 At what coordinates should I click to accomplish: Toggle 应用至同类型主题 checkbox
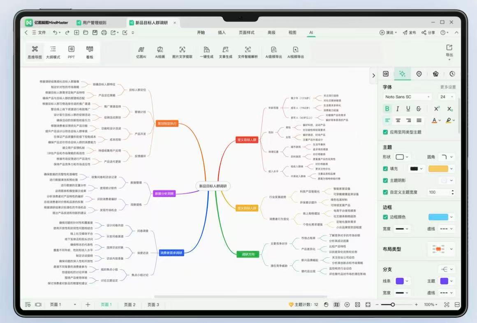click(385, 132)
